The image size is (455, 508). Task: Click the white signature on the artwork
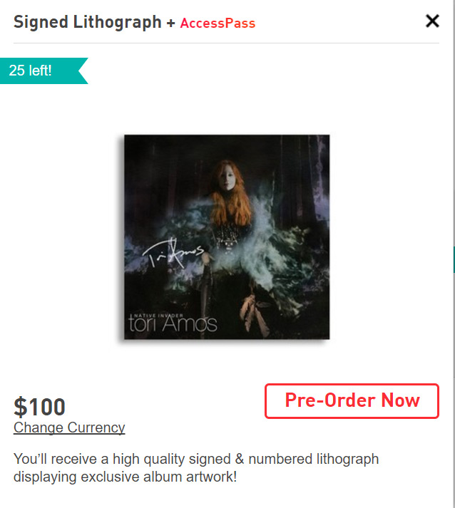pyautogui.click(x=173, y=253)
